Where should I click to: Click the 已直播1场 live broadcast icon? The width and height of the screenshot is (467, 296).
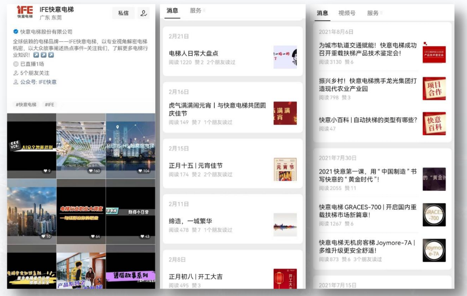(16, 64)
